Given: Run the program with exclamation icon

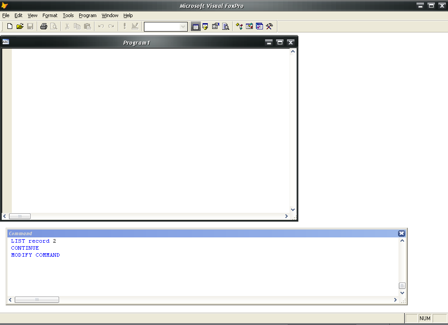Looking at the screenshot, I should click(x=125, y=26).
